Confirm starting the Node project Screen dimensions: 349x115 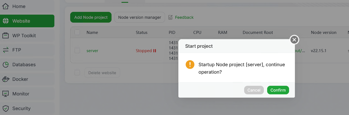[x=278, y=90]
